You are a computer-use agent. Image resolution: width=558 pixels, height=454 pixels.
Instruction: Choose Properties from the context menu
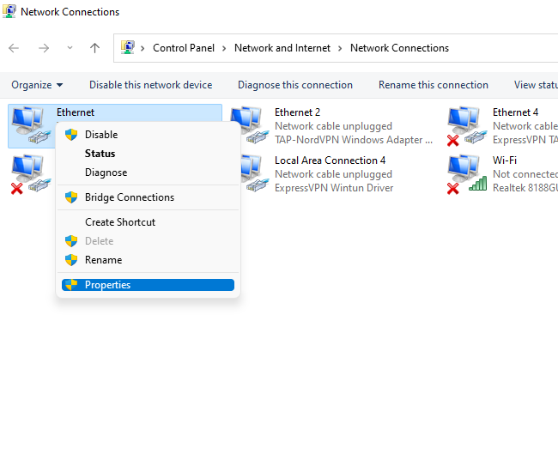[107, 285]
